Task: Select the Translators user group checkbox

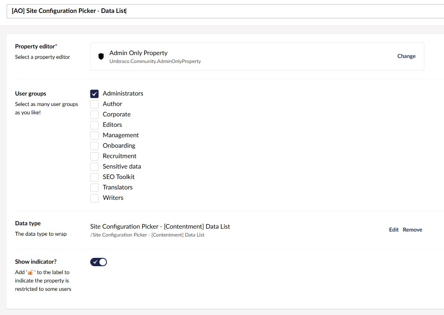Action: pyautogui.click(x=94, y=188)
